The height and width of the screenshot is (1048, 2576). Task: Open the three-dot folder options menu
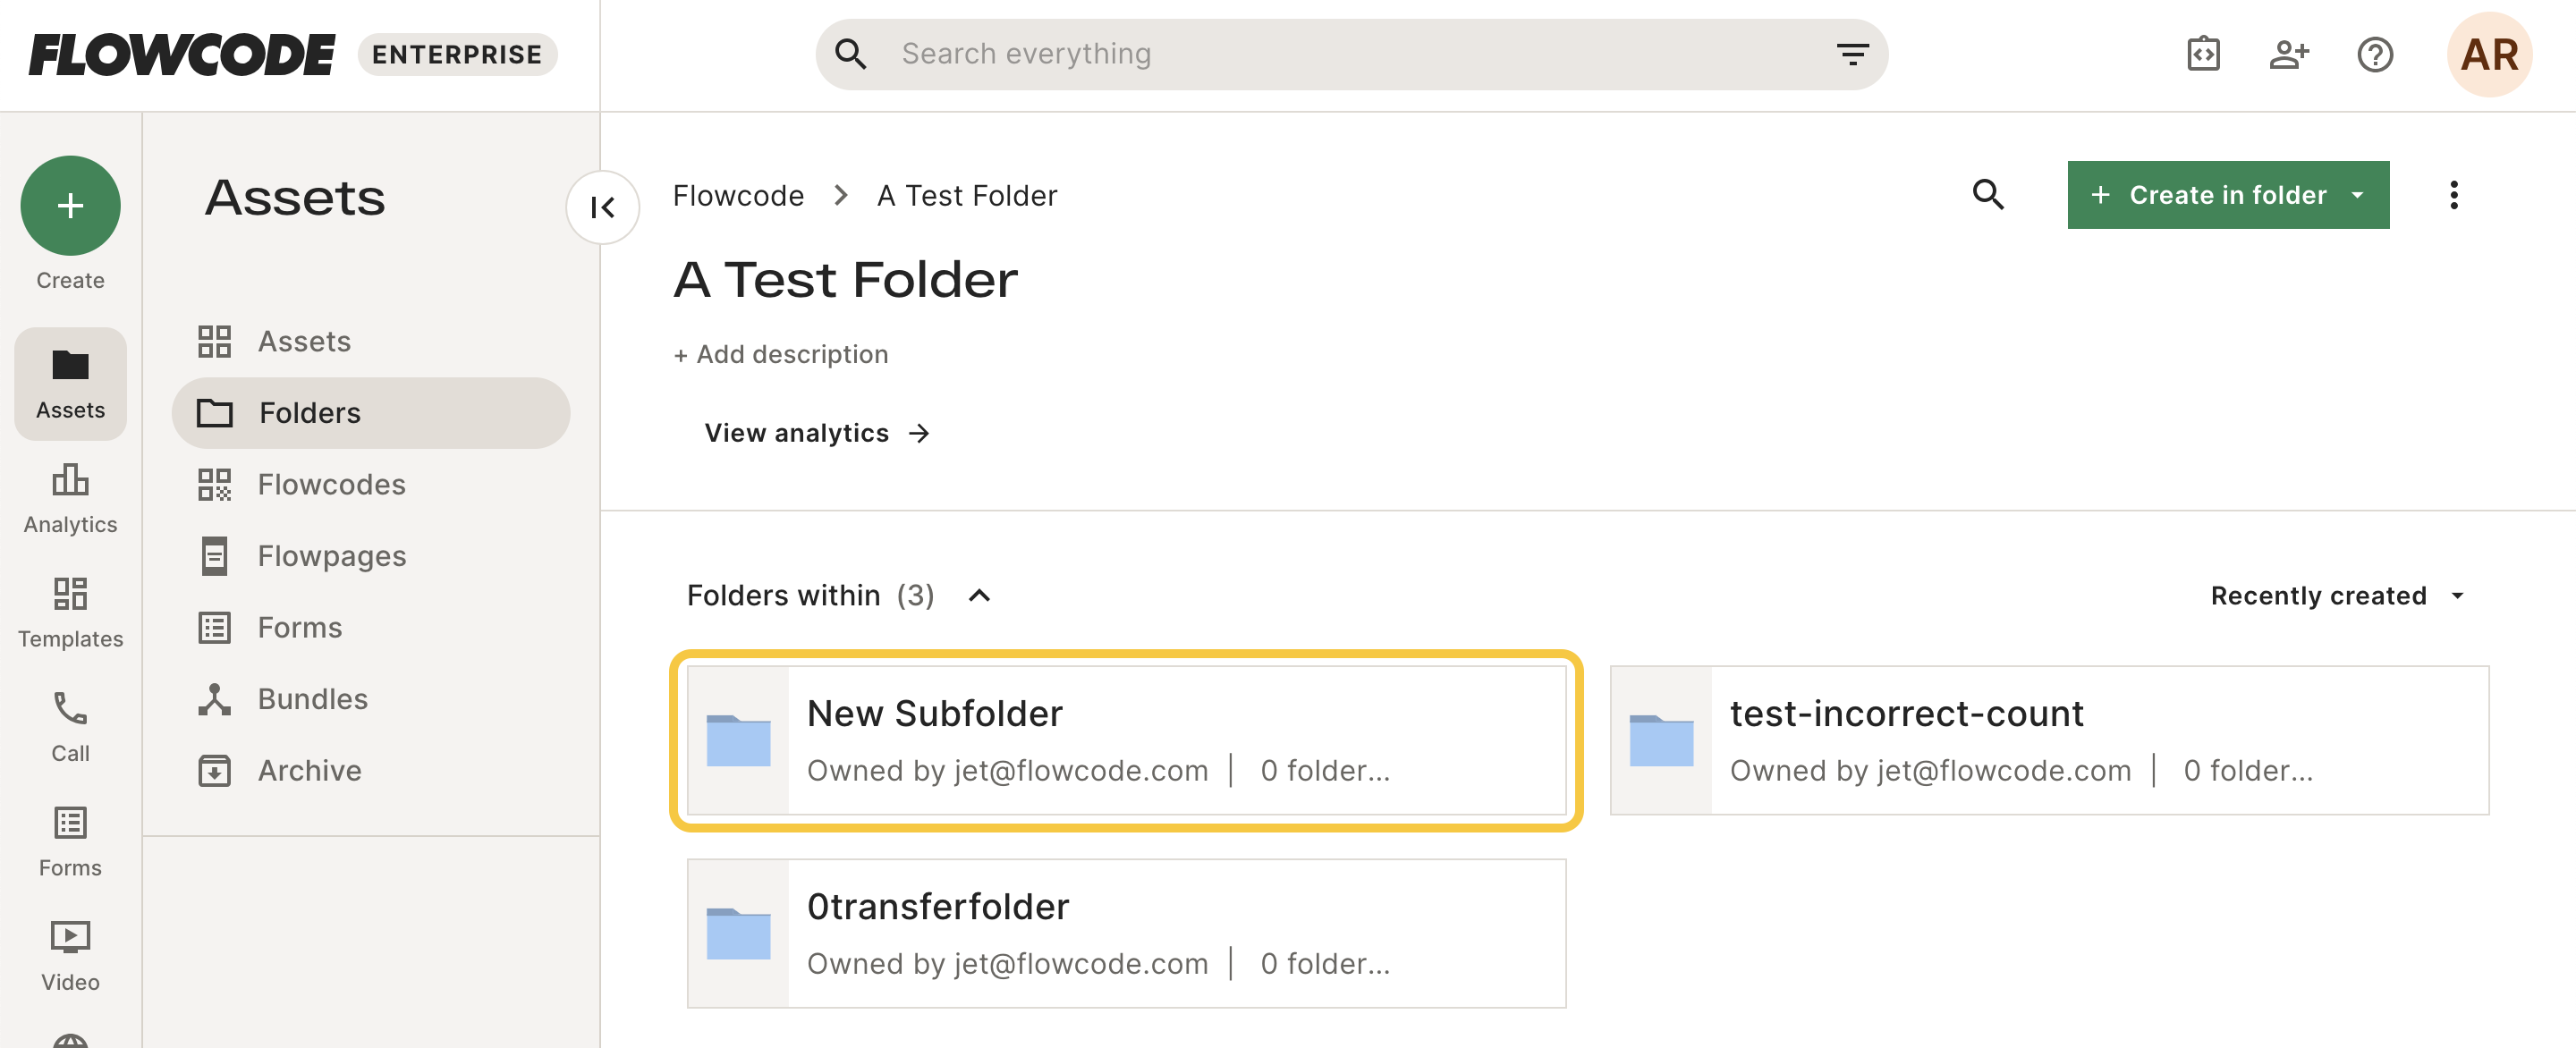[x=2453, y=194]
